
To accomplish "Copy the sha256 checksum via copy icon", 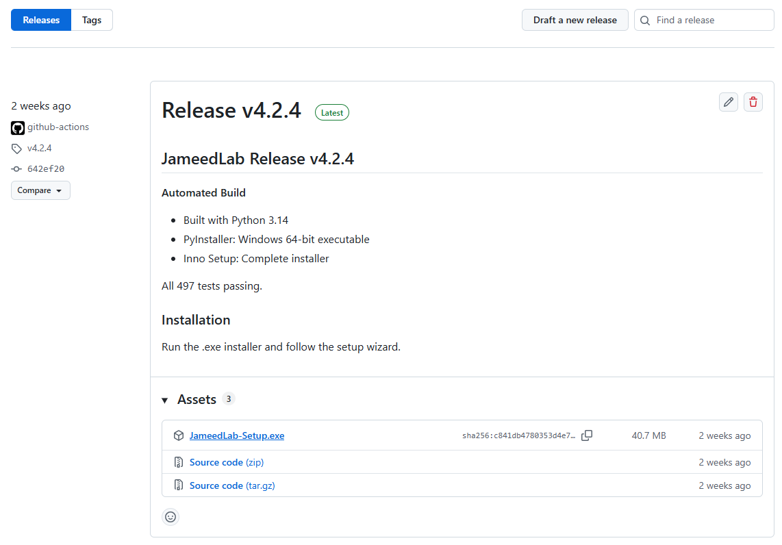I will tap(587, 435).
